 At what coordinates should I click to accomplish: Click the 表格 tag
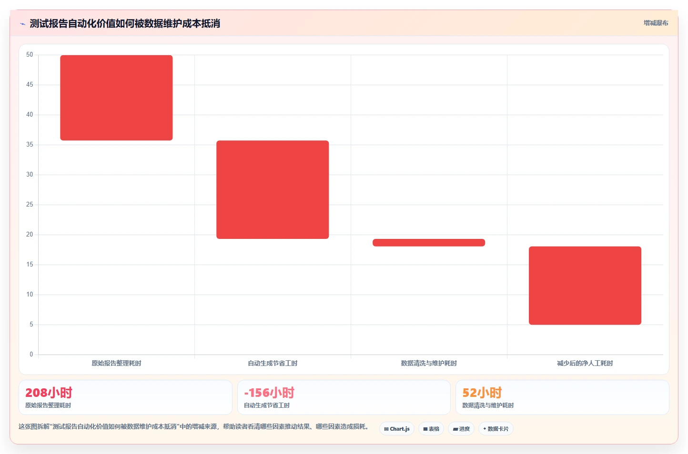pyautogui.click(x=431, y=429)
